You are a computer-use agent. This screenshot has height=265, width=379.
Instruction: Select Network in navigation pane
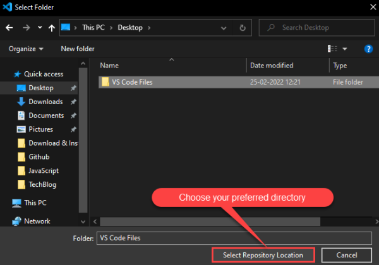click(37, 221)
